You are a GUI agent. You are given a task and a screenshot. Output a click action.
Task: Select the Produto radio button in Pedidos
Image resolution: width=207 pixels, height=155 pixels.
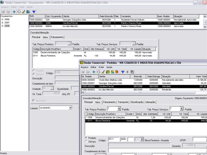point(86,138)
